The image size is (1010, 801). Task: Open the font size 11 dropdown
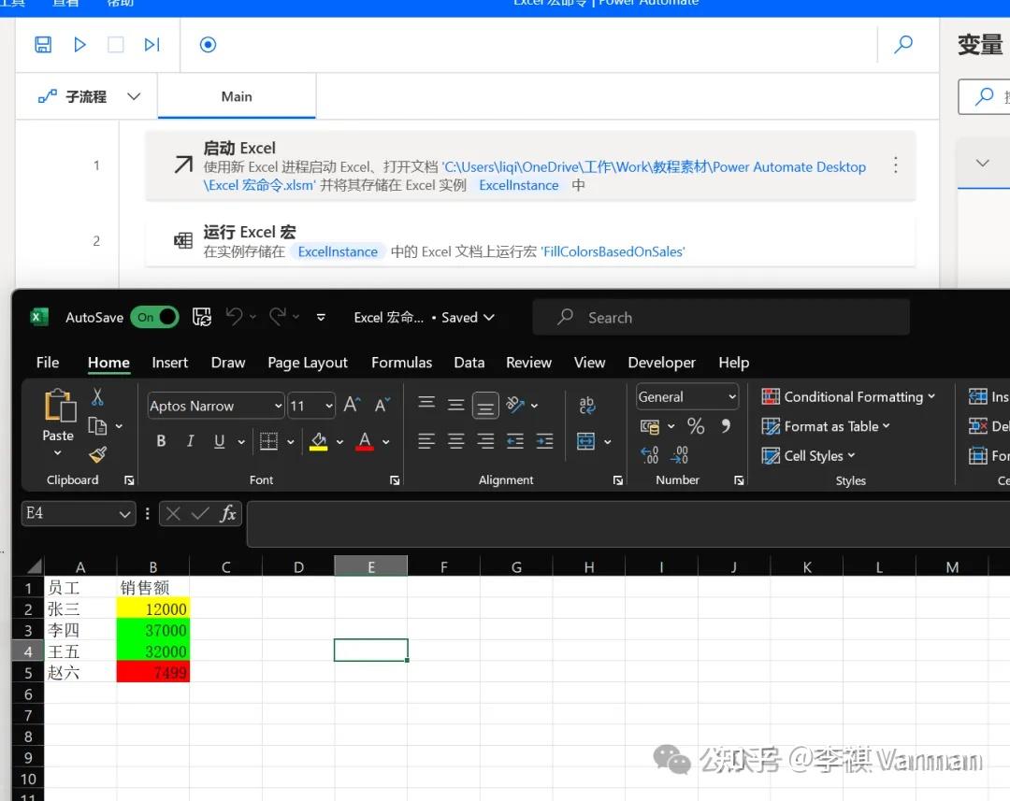329,406
